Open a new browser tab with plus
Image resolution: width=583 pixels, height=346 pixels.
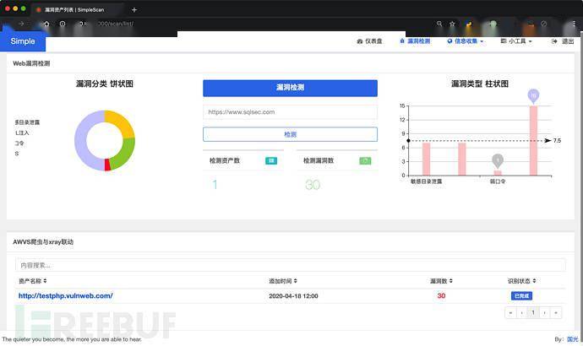pos(134,9)
